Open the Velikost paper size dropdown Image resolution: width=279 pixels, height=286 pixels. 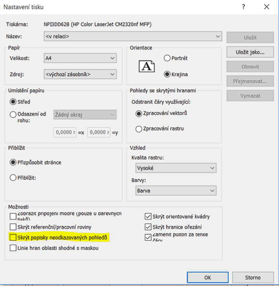80,58
